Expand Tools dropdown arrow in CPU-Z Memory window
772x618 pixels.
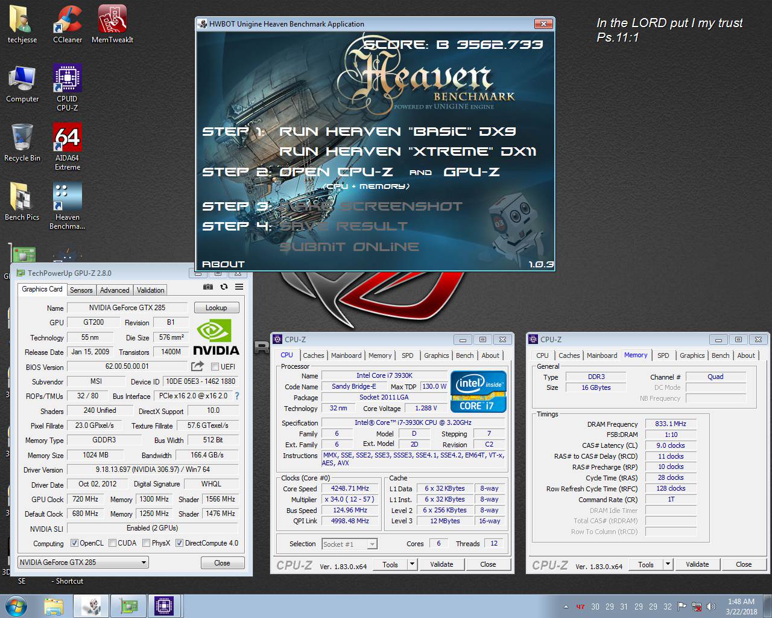click(x=668, y=564)
